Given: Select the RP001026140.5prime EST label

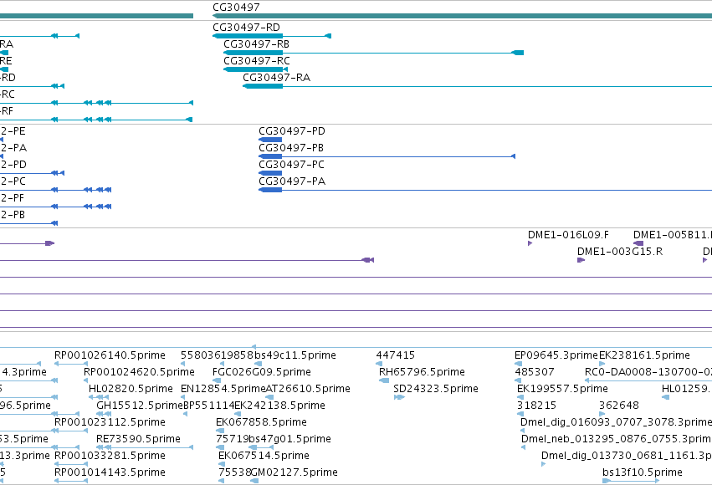Looking at the screenshot, I should click(110, 355).
